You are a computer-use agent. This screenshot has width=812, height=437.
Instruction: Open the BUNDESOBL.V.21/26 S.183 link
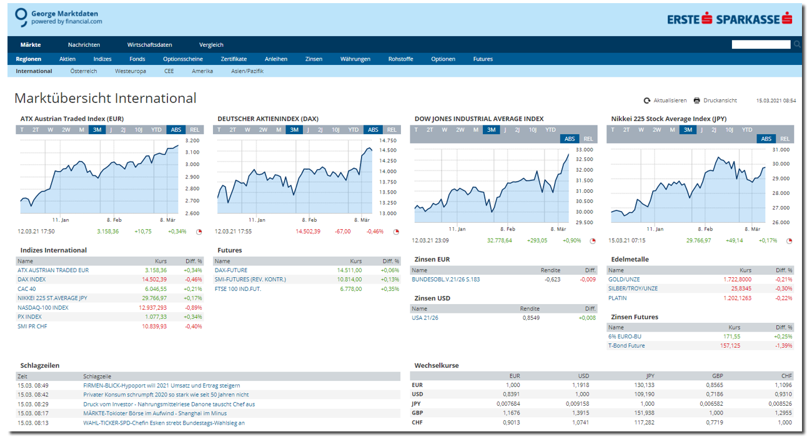(x=446, y=280)
